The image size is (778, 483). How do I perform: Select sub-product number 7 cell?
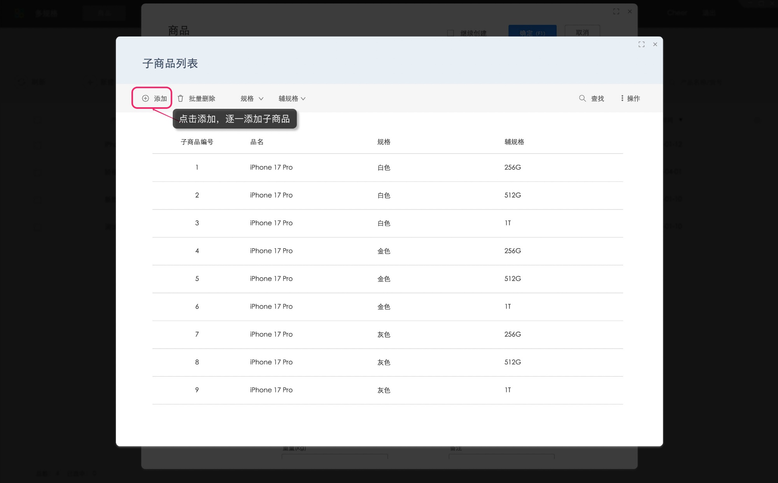pos(197,334)
